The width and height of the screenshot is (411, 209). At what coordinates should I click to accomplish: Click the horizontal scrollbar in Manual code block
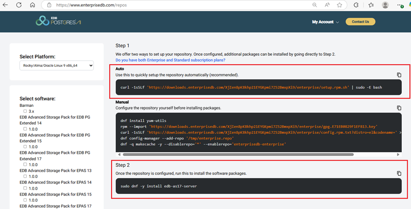click(x=238, y=154)
